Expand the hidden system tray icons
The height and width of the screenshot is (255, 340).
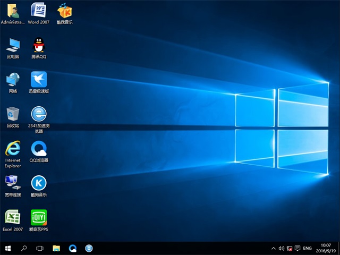274,248
